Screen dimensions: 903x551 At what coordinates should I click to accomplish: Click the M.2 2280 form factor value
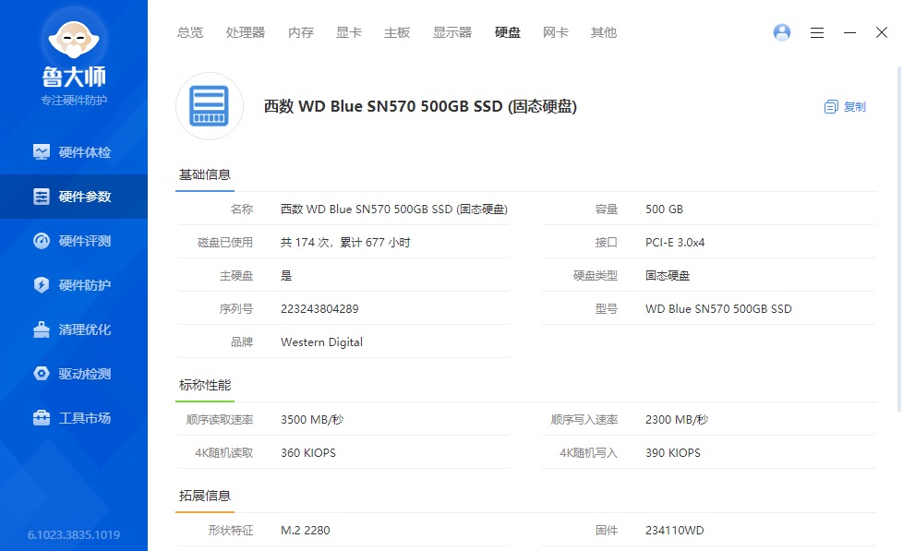pyautogui.click(x=306, y=531)
